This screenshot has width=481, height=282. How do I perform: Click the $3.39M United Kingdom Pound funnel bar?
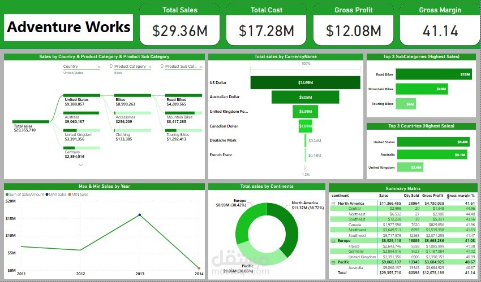[305, 111]
